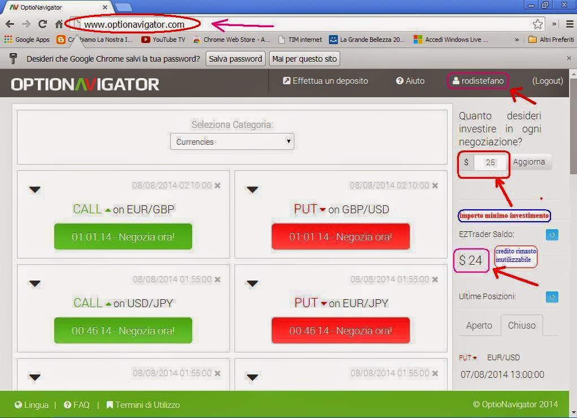This screenshot has width=577, height=418.
Task: Open La Grande Bellezza bookmark
Action: click(x=367, y=40)
